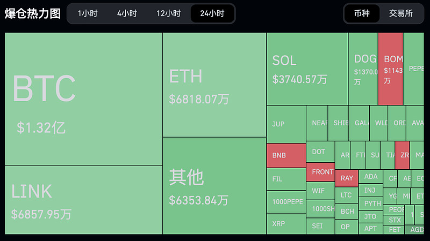430x241 pixels.
Task: Choose the 12小时 time range
Action: point(169,13)
